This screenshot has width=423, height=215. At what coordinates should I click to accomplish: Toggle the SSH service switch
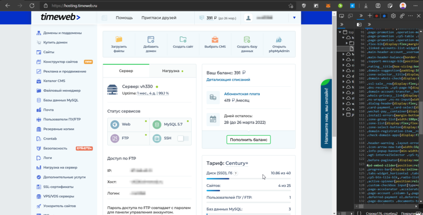pos(182,138)
